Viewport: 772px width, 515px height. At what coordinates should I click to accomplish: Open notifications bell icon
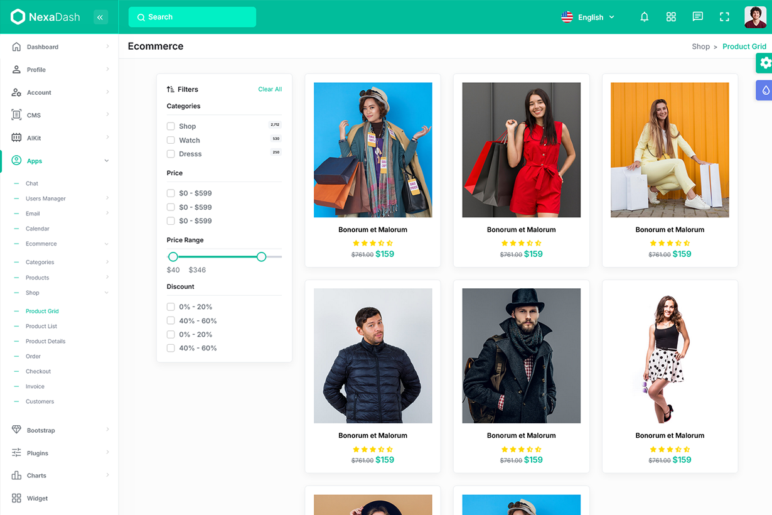point(644,17)
